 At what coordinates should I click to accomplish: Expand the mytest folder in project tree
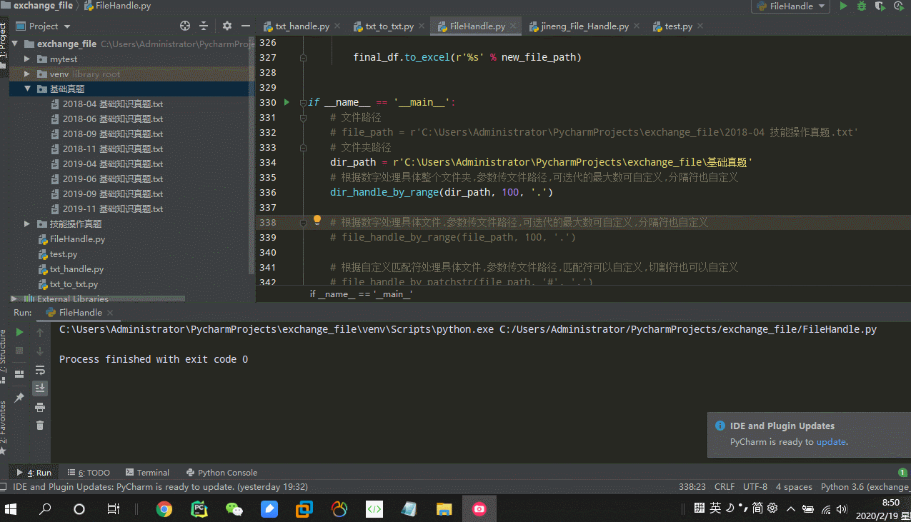pyautogui.click(x=27, y=59)
